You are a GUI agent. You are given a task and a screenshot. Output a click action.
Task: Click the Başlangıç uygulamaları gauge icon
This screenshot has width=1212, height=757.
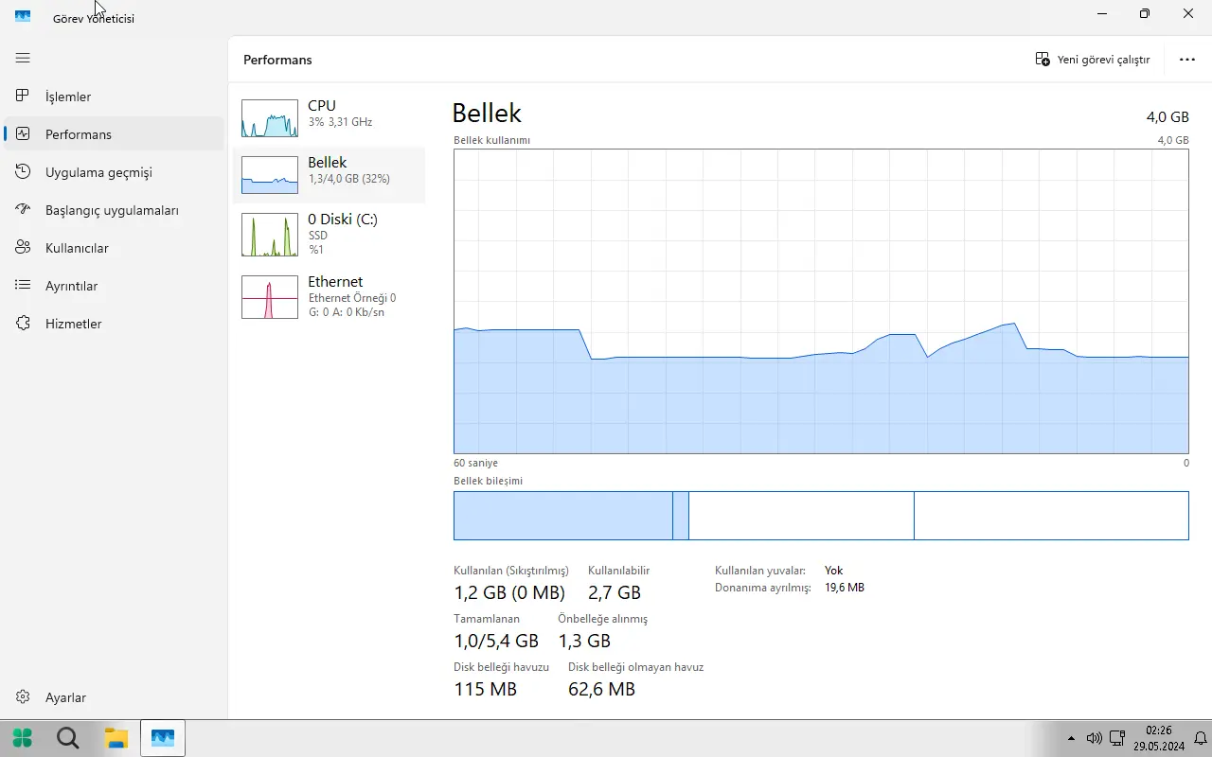pyautogui.click(x=24, y=210)
